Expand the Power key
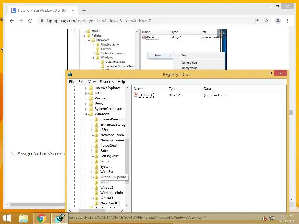The image size is (299, 224). point(86,104)
